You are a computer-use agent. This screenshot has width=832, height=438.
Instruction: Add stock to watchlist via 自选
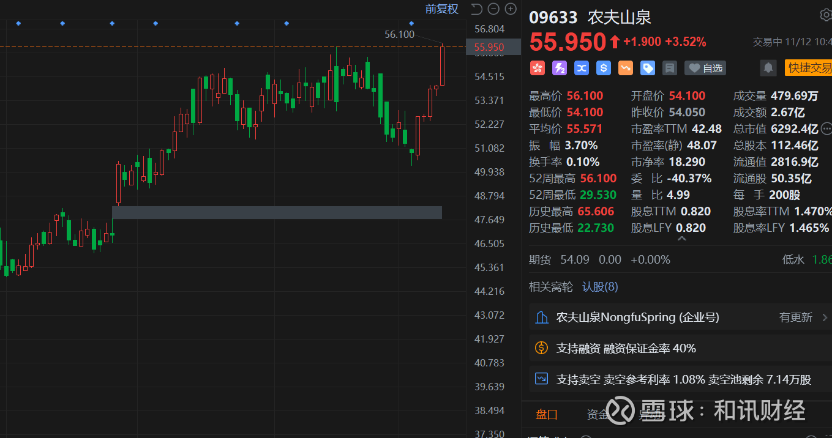pyautogui.click(x=705, y=68)
